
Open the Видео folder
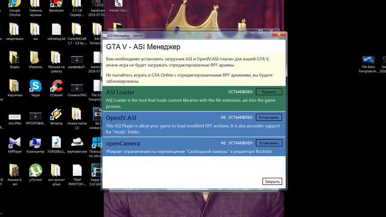(x=14, y=60)
